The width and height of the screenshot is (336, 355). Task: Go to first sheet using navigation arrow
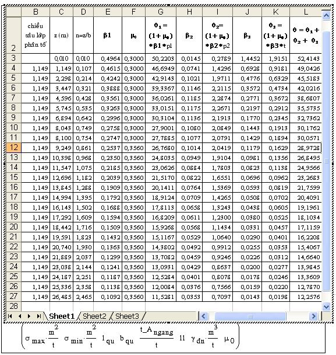tap(10, 316)
